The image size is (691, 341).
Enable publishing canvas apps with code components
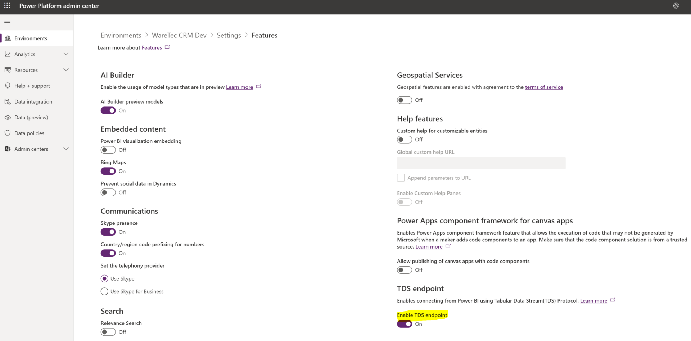point(405,270)
